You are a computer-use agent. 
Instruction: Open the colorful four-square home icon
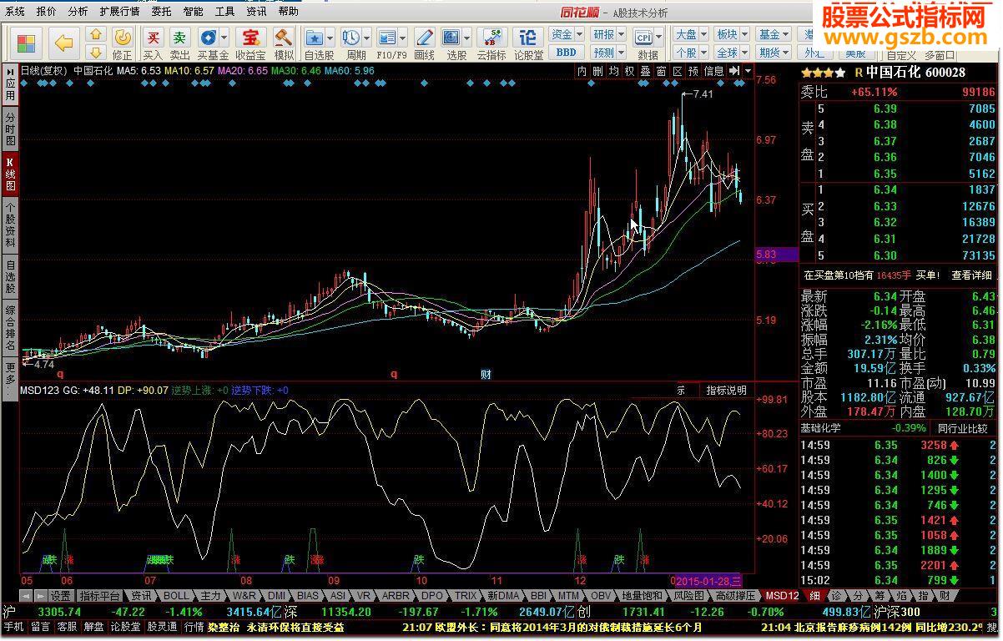coord(27,43)
